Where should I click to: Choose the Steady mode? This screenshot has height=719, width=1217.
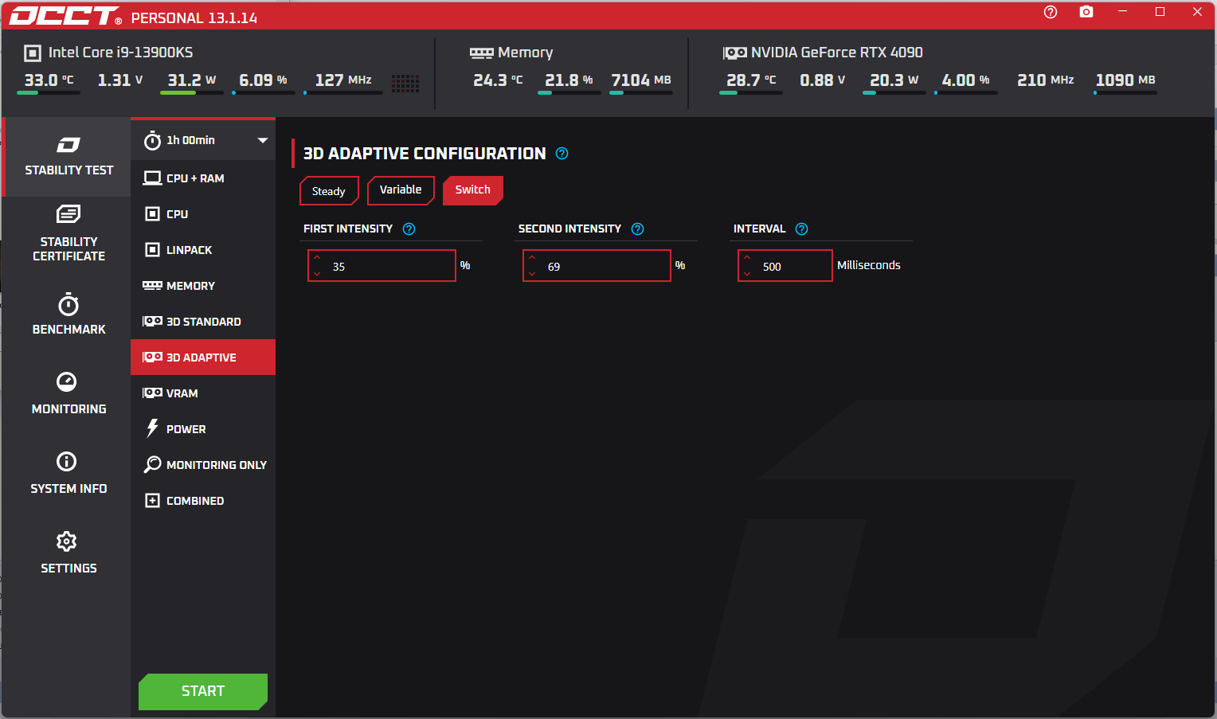pos(329,191)
